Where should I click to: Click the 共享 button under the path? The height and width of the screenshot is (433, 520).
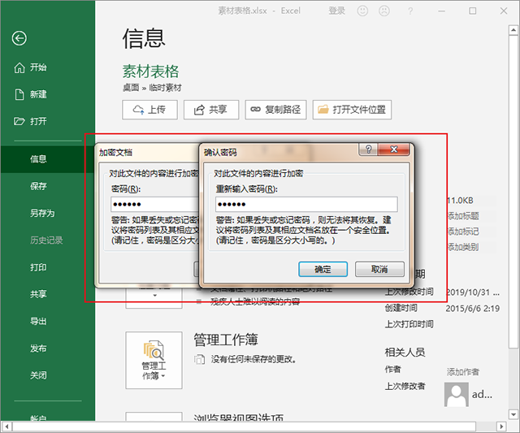(211, 110)
